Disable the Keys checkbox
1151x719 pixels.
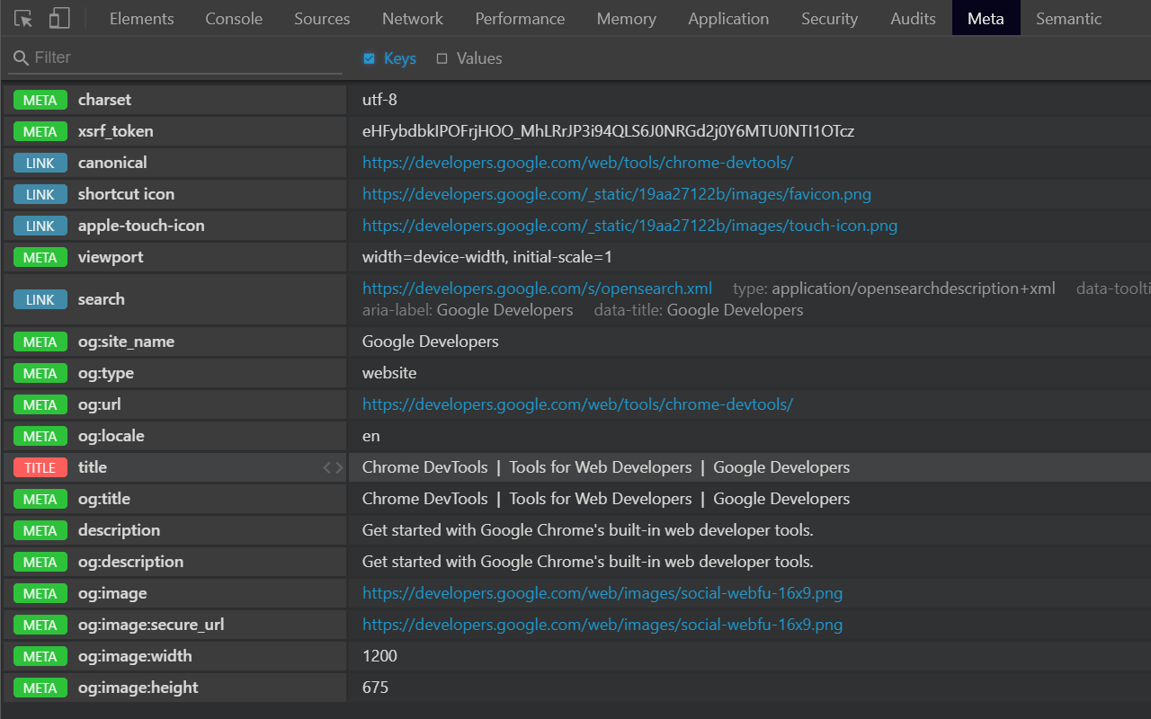pos(369,58)
